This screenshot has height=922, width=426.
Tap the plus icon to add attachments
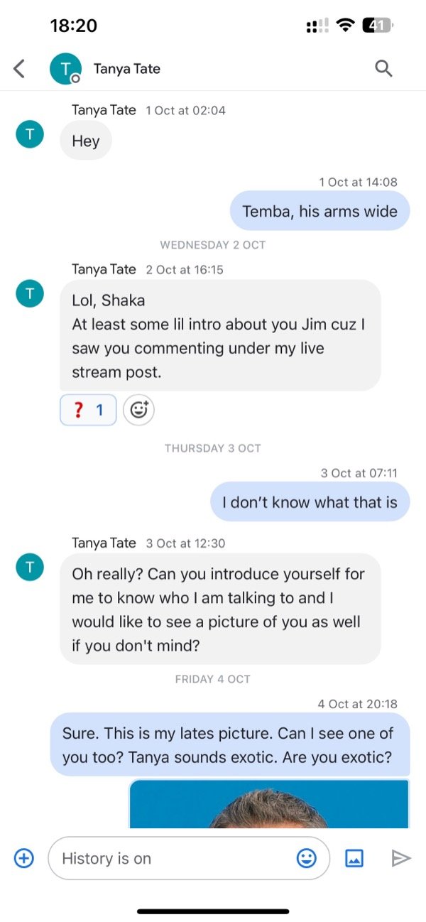[x=23, y=858]
